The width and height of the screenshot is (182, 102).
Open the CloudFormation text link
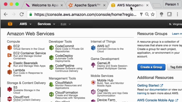pos(67,93)
